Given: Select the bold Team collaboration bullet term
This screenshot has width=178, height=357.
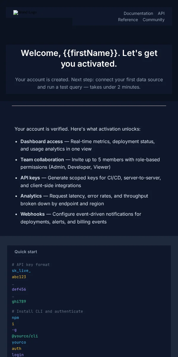Looking at the screenshot, I should coord(42,159).
